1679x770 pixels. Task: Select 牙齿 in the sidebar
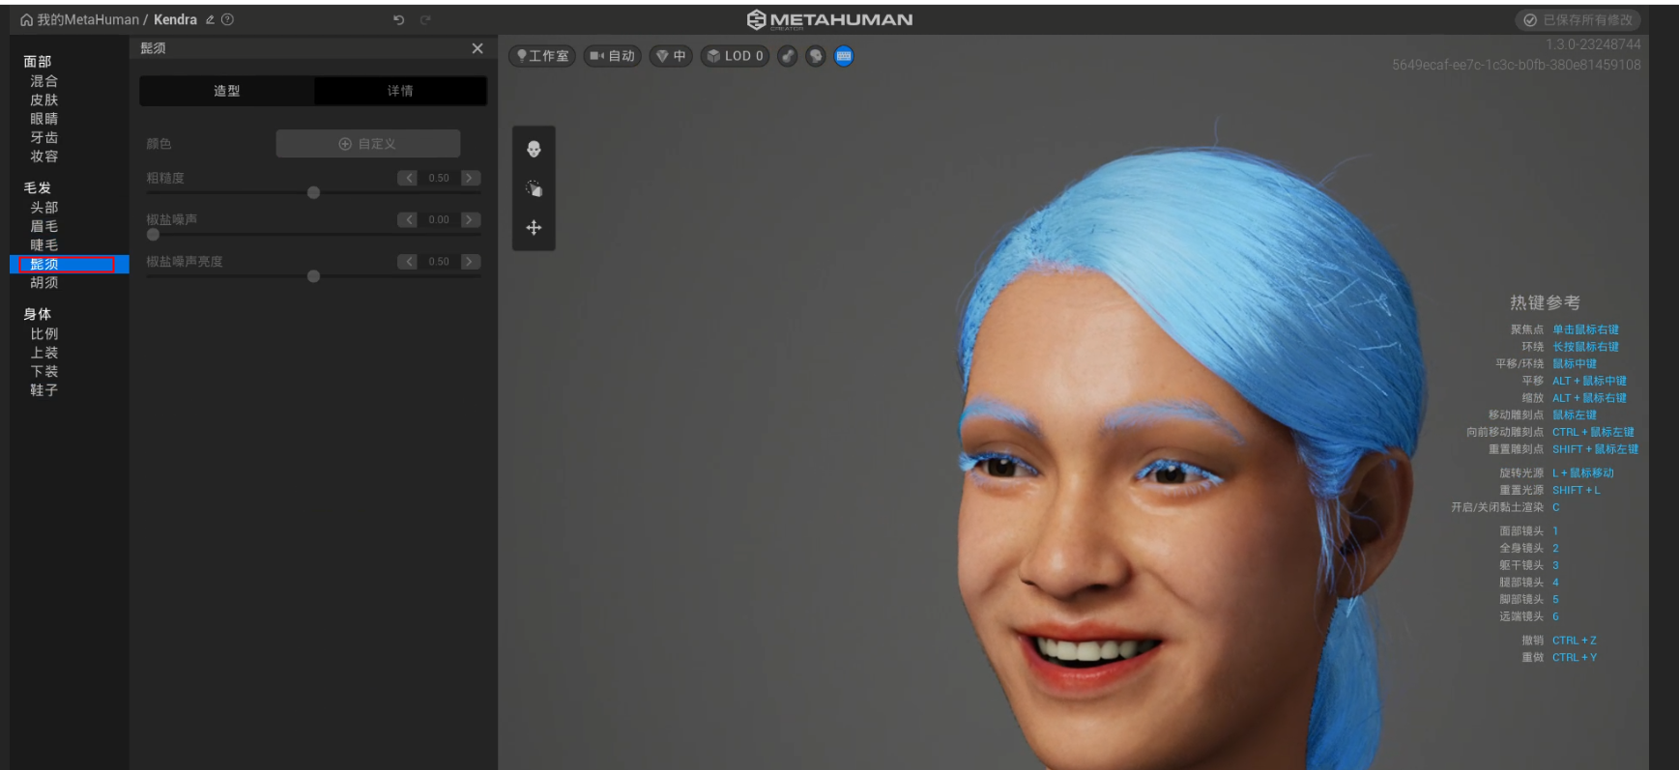click(44, 137)
